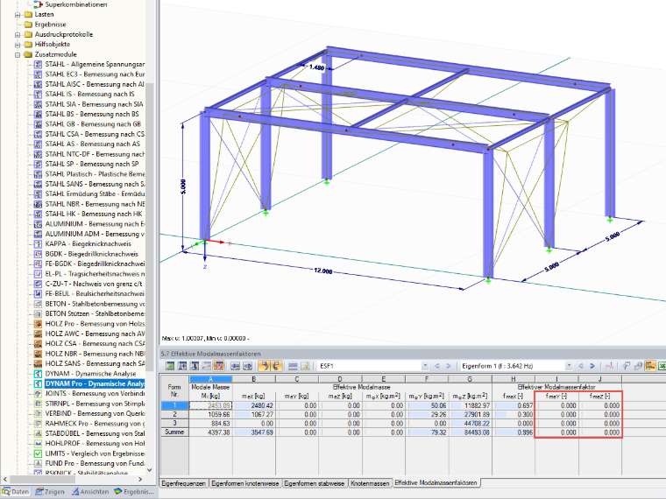Select Effektive Modalmassenfaktoren tab
This screenshot has width=666, height=499.
click(436, 483)
